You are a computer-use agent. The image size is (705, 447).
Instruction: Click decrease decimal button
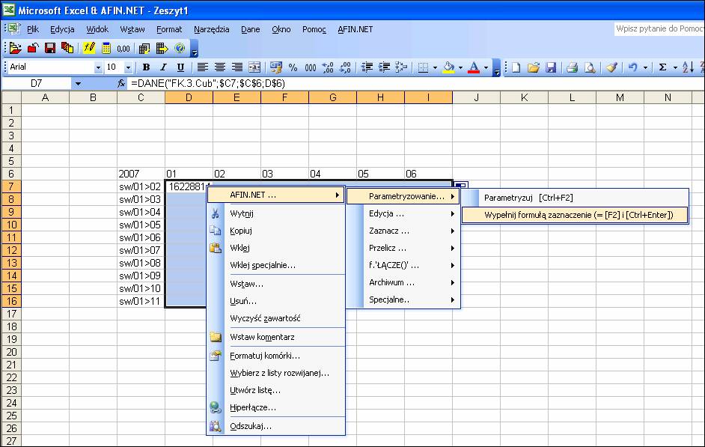tap(345, 67)
